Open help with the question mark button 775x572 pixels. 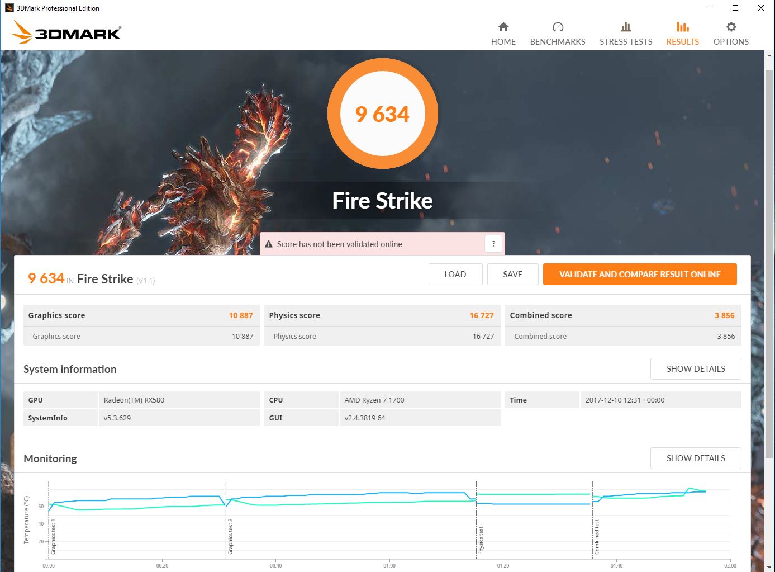click(x=493, y=244)
